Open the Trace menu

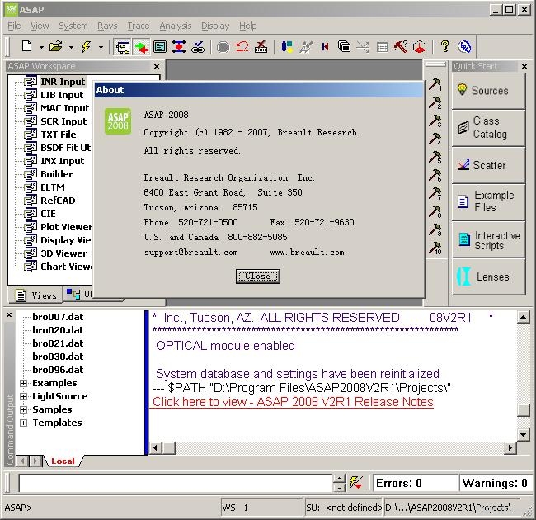138,26
